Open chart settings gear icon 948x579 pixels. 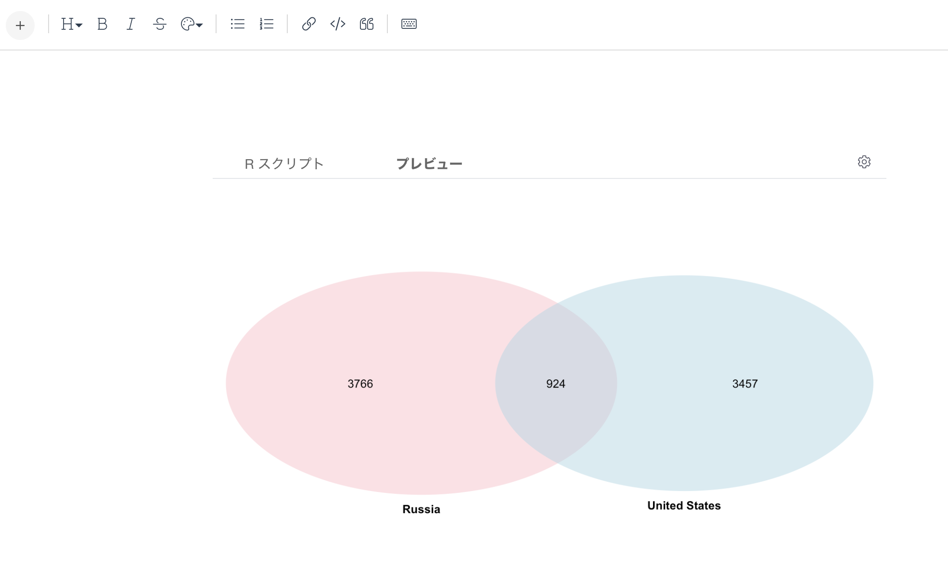[x=864, y=162]
